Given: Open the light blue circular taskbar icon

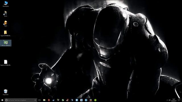Looking at the screenshot, I should pos(86,100).
